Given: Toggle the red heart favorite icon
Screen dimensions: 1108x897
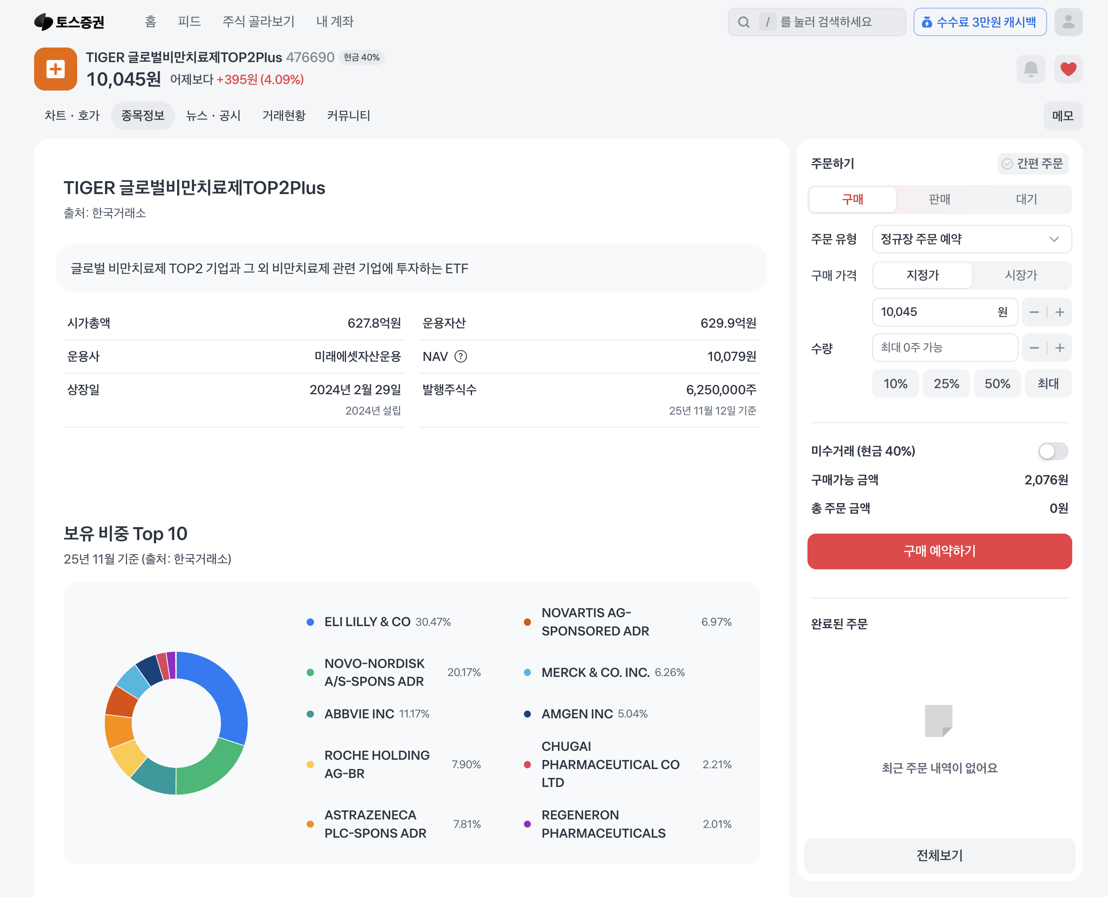Looking at the screenshot, I should coord(1068,69).
